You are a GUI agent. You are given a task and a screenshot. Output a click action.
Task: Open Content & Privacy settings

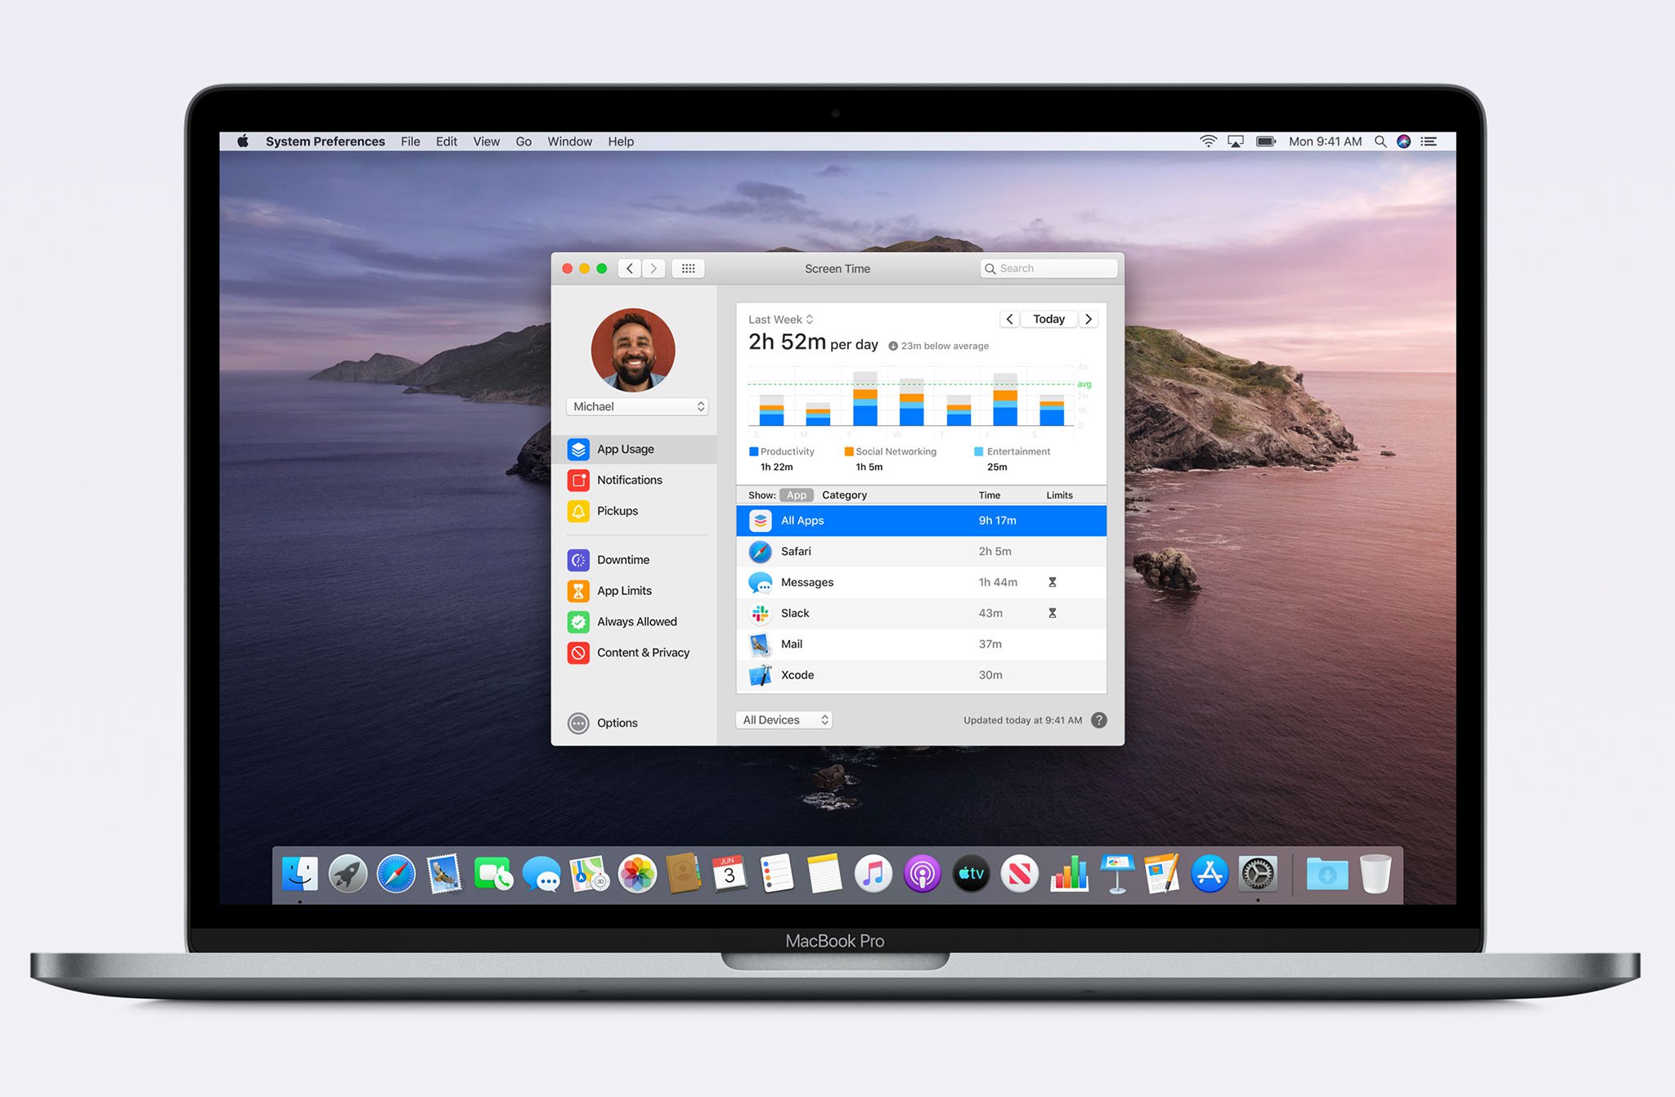coord(644,652)
